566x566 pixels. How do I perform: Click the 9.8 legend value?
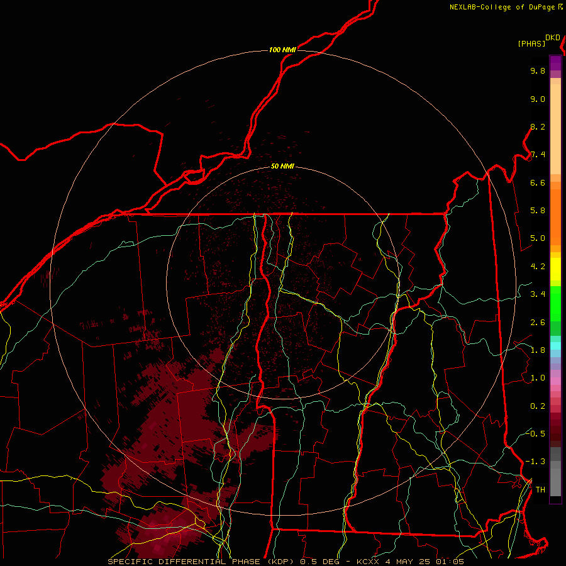click(538, 70)
